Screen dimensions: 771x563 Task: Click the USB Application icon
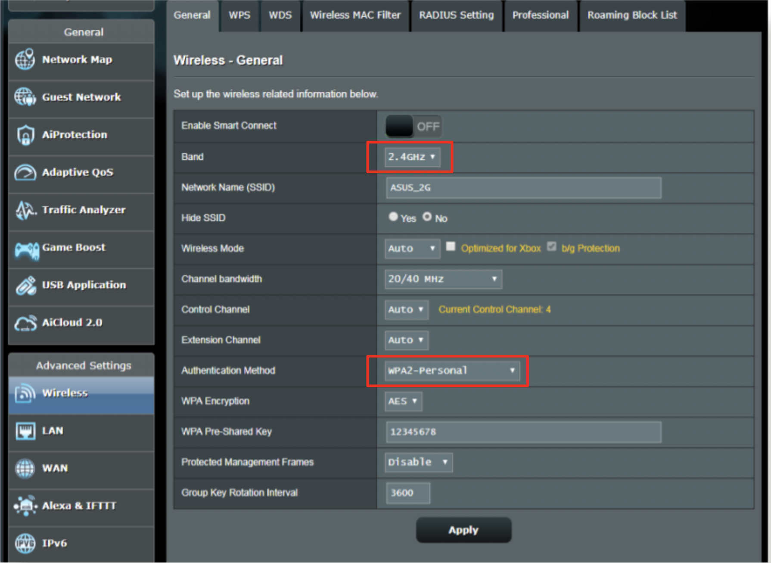pyautogui.click(x=25, y=285)
